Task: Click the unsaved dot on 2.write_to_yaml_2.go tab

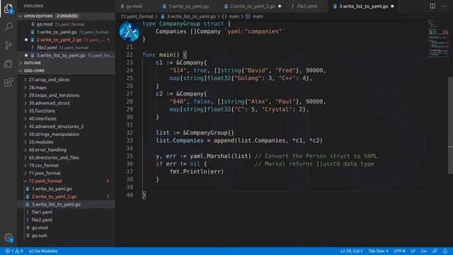Action: (x=280, y=6)
